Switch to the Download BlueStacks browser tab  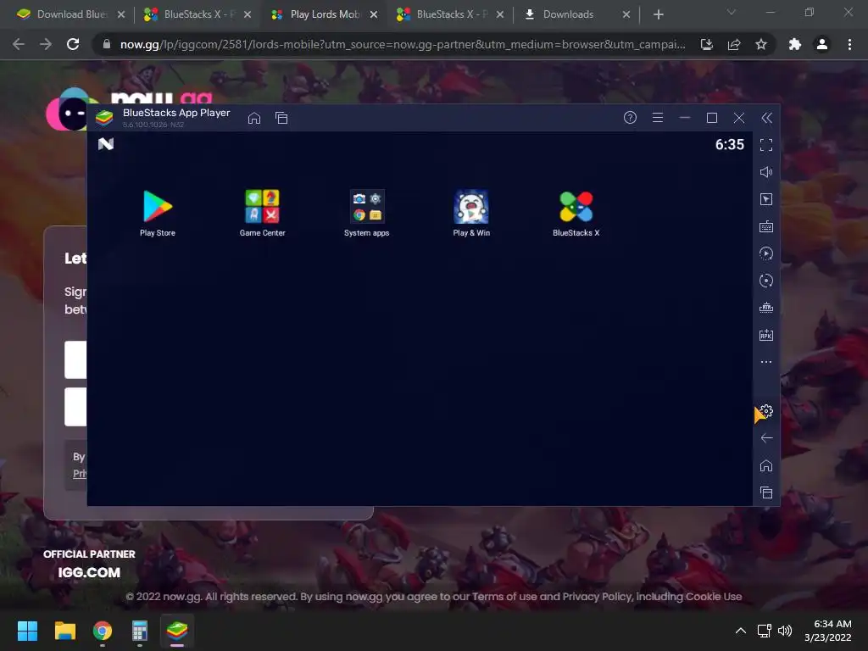click(70, 14)
